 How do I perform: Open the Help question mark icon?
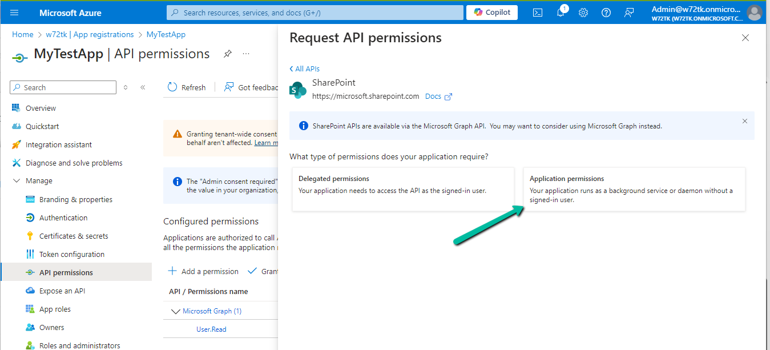606,13
